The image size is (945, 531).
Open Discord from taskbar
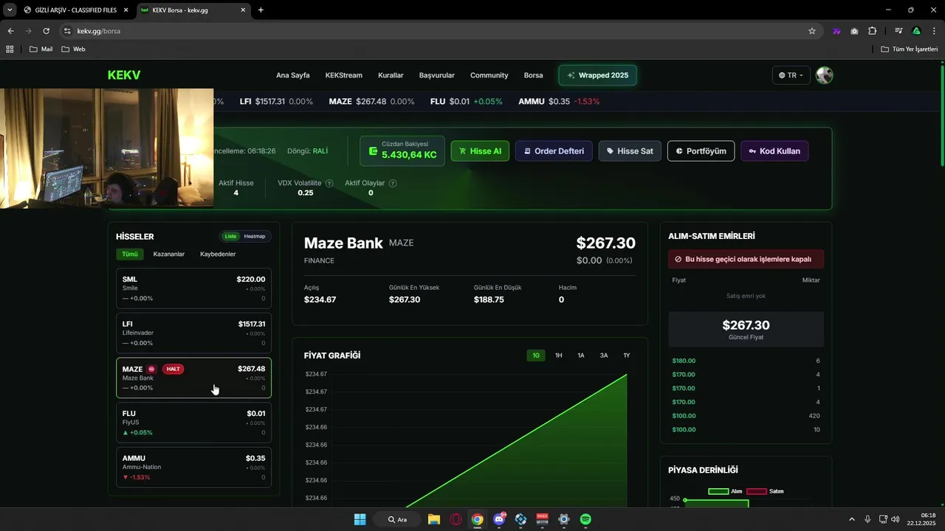pos(499,519)
